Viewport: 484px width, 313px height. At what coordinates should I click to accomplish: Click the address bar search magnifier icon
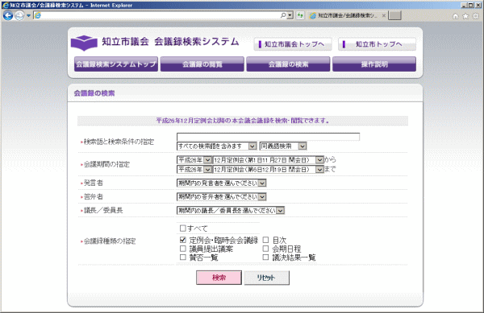click(x=283, y=15)
